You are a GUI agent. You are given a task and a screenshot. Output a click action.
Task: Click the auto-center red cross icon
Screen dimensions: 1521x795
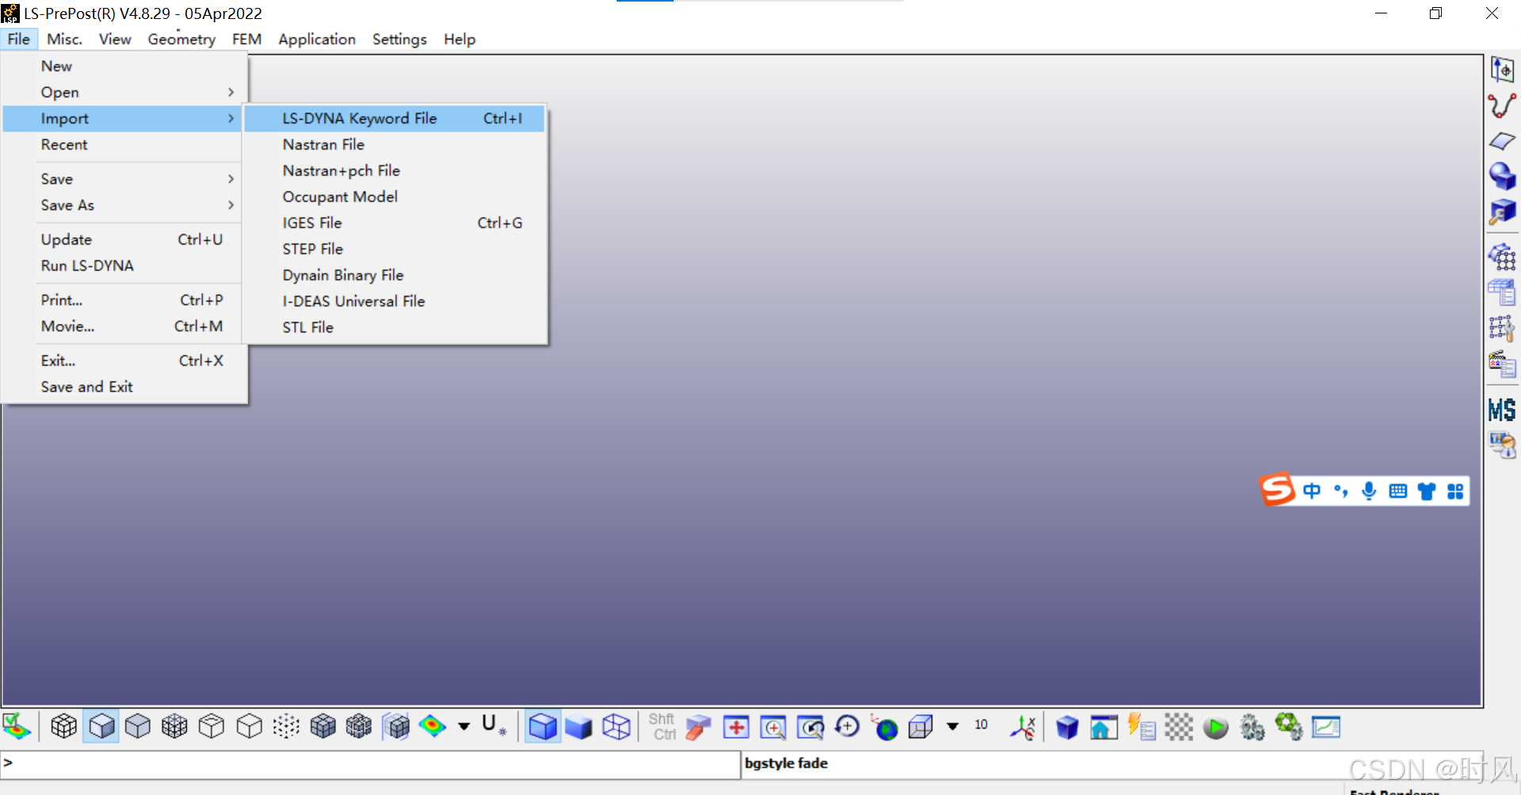(736, 727)
